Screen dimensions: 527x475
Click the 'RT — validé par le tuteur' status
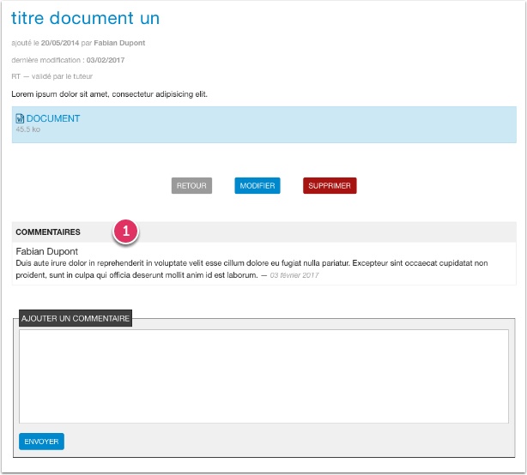click(x=58, y=76)
